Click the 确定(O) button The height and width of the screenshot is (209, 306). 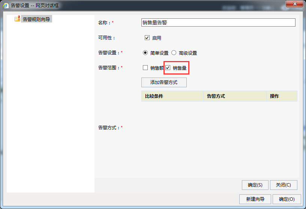pyautogui.click(x=286, y=199)
